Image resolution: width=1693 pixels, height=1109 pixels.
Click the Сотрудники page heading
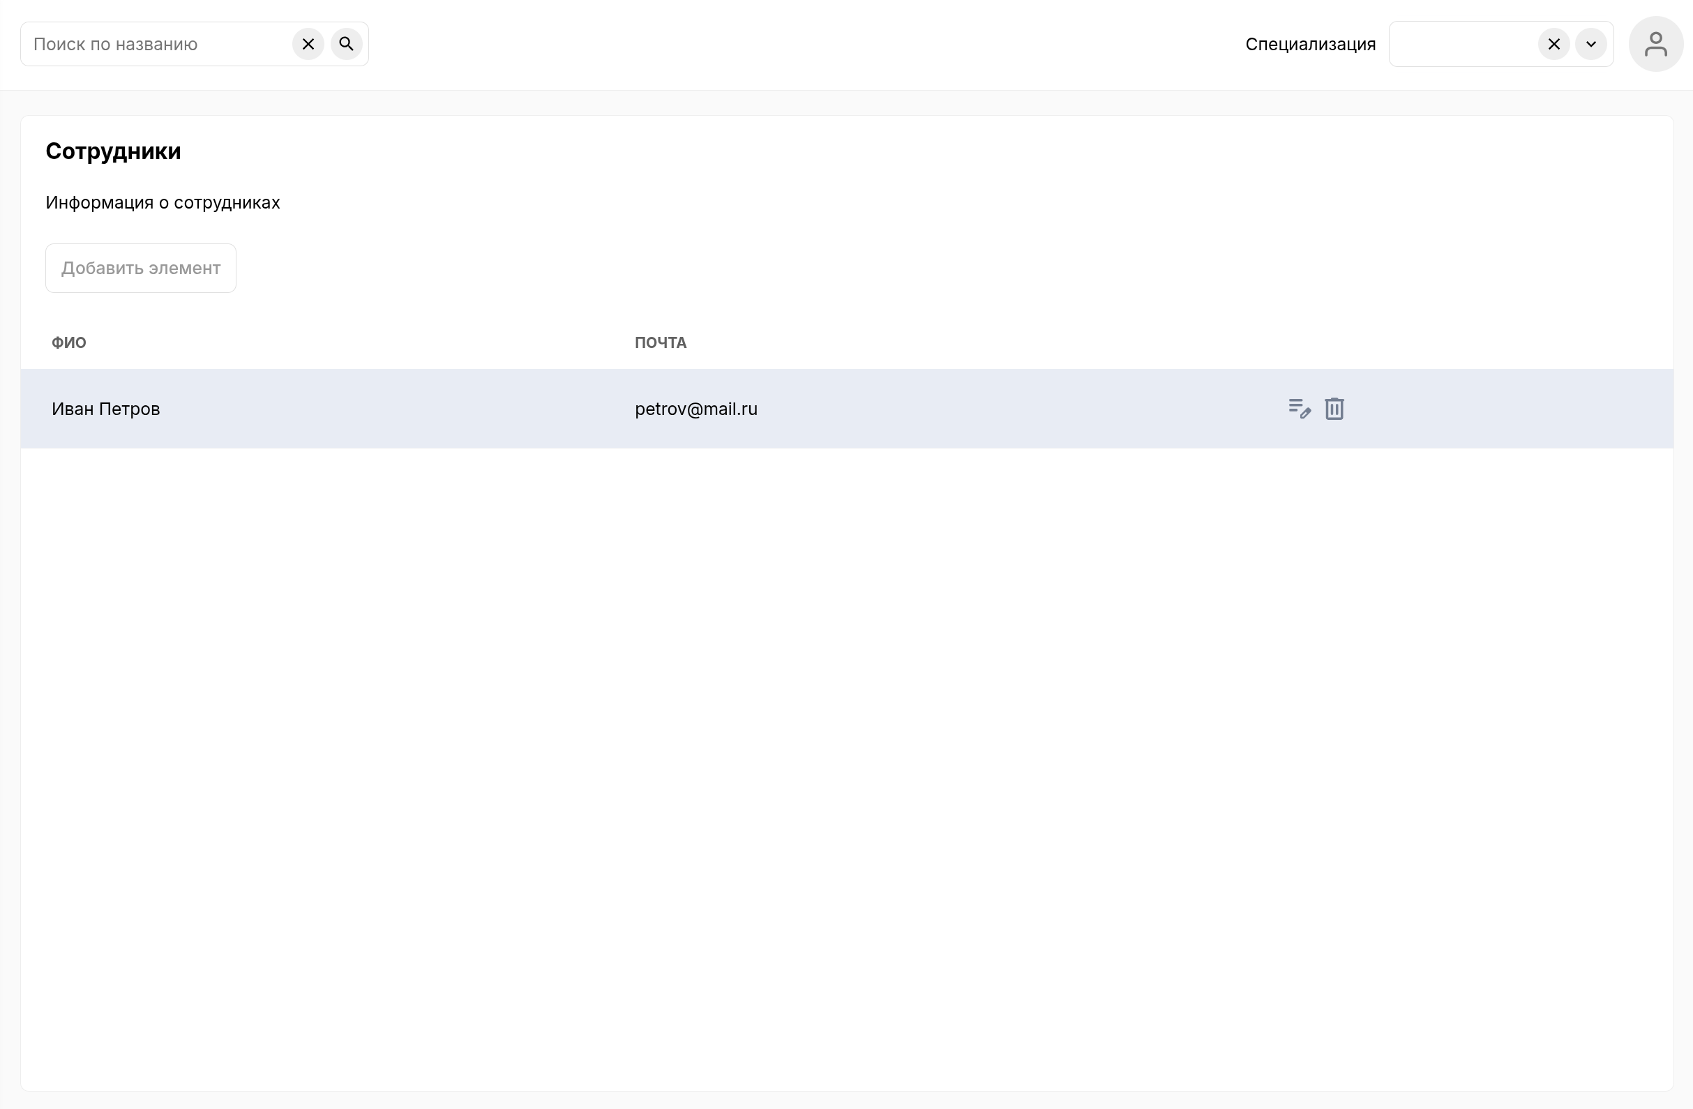(113, 151)
